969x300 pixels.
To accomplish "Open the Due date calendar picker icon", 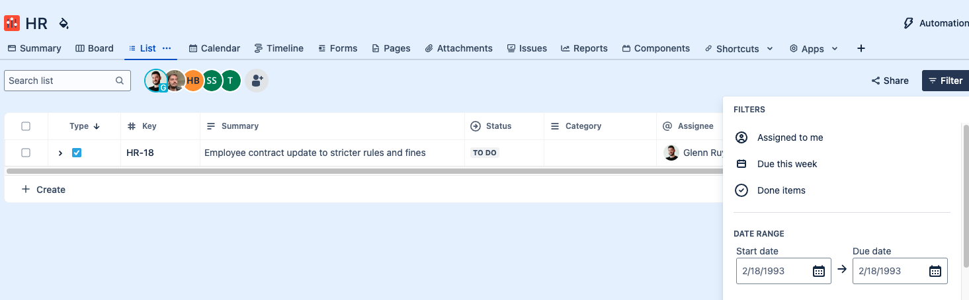I will click(935, 271).
